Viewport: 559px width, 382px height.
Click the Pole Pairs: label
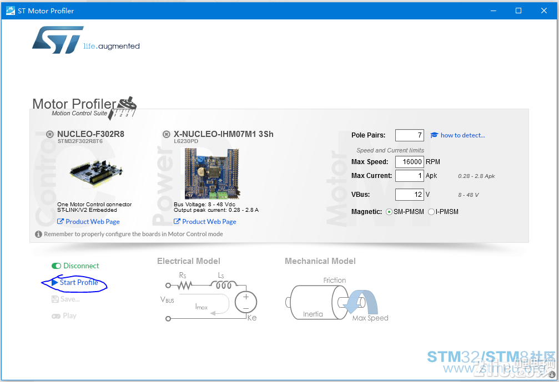(x=368, y=135)
